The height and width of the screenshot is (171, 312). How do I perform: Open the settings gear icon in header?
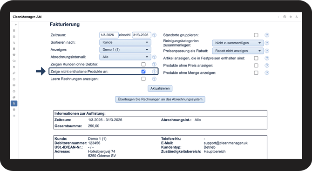(291, 17)
